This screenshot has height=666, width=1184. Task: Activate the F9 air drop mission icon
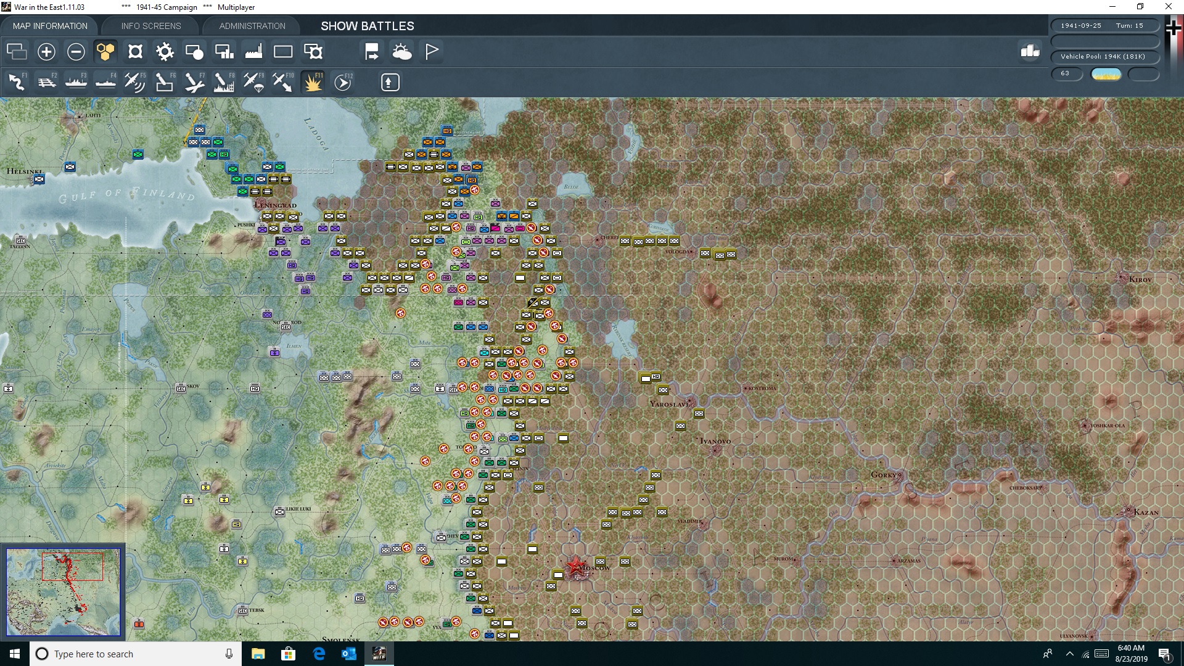[253, 82]
